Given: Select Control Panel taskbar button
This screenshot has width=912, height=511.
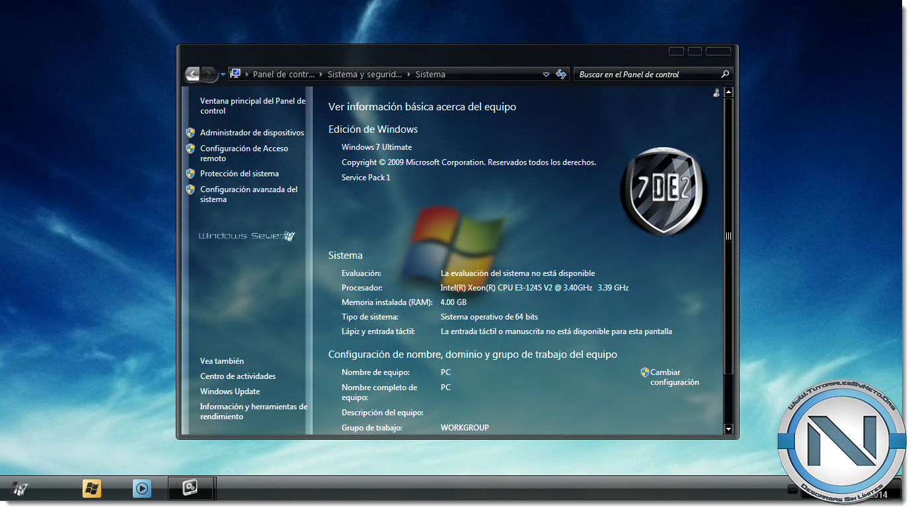Looking at the screenshot, I should 190,489.
